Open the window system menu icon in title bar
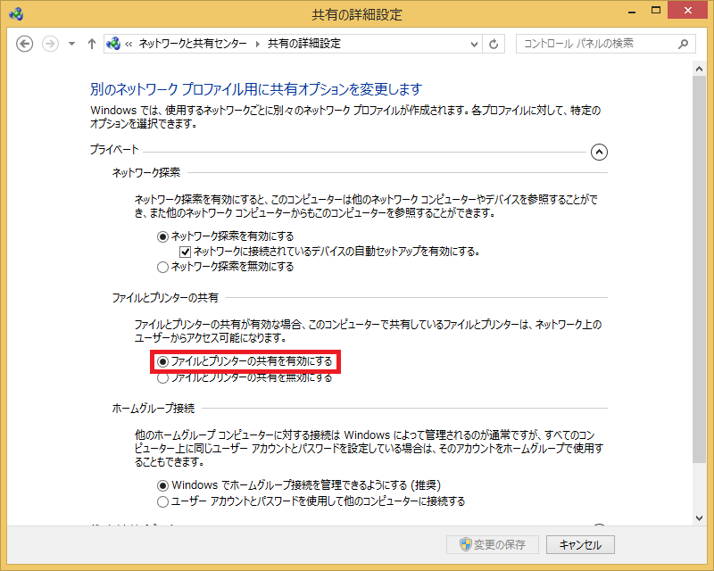 (14, 13)
